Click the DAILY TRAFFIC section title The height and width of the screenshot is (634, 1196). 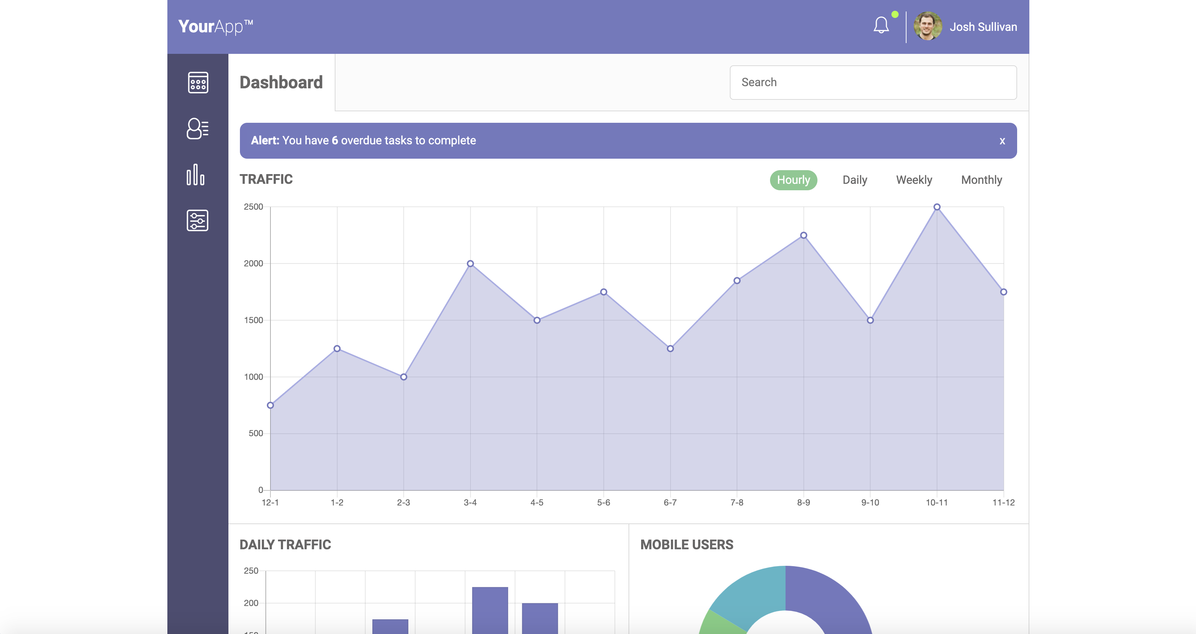(285, 544)
